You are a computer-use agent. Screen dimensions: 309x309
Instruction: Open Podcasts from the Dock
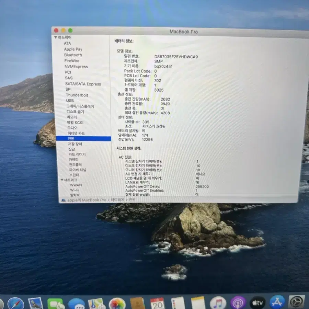click(238, 303)
